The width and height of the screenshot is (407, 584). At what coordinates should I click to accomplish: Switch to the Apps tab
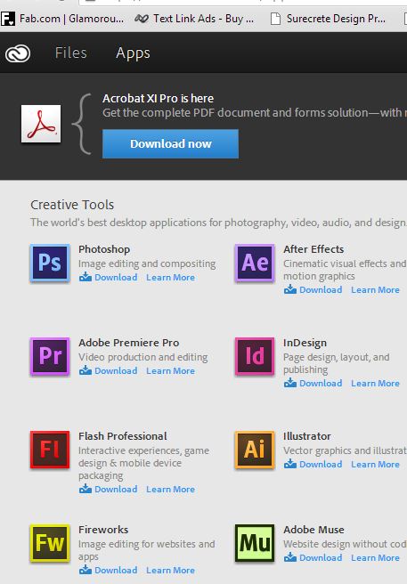[x=133, y=53]
